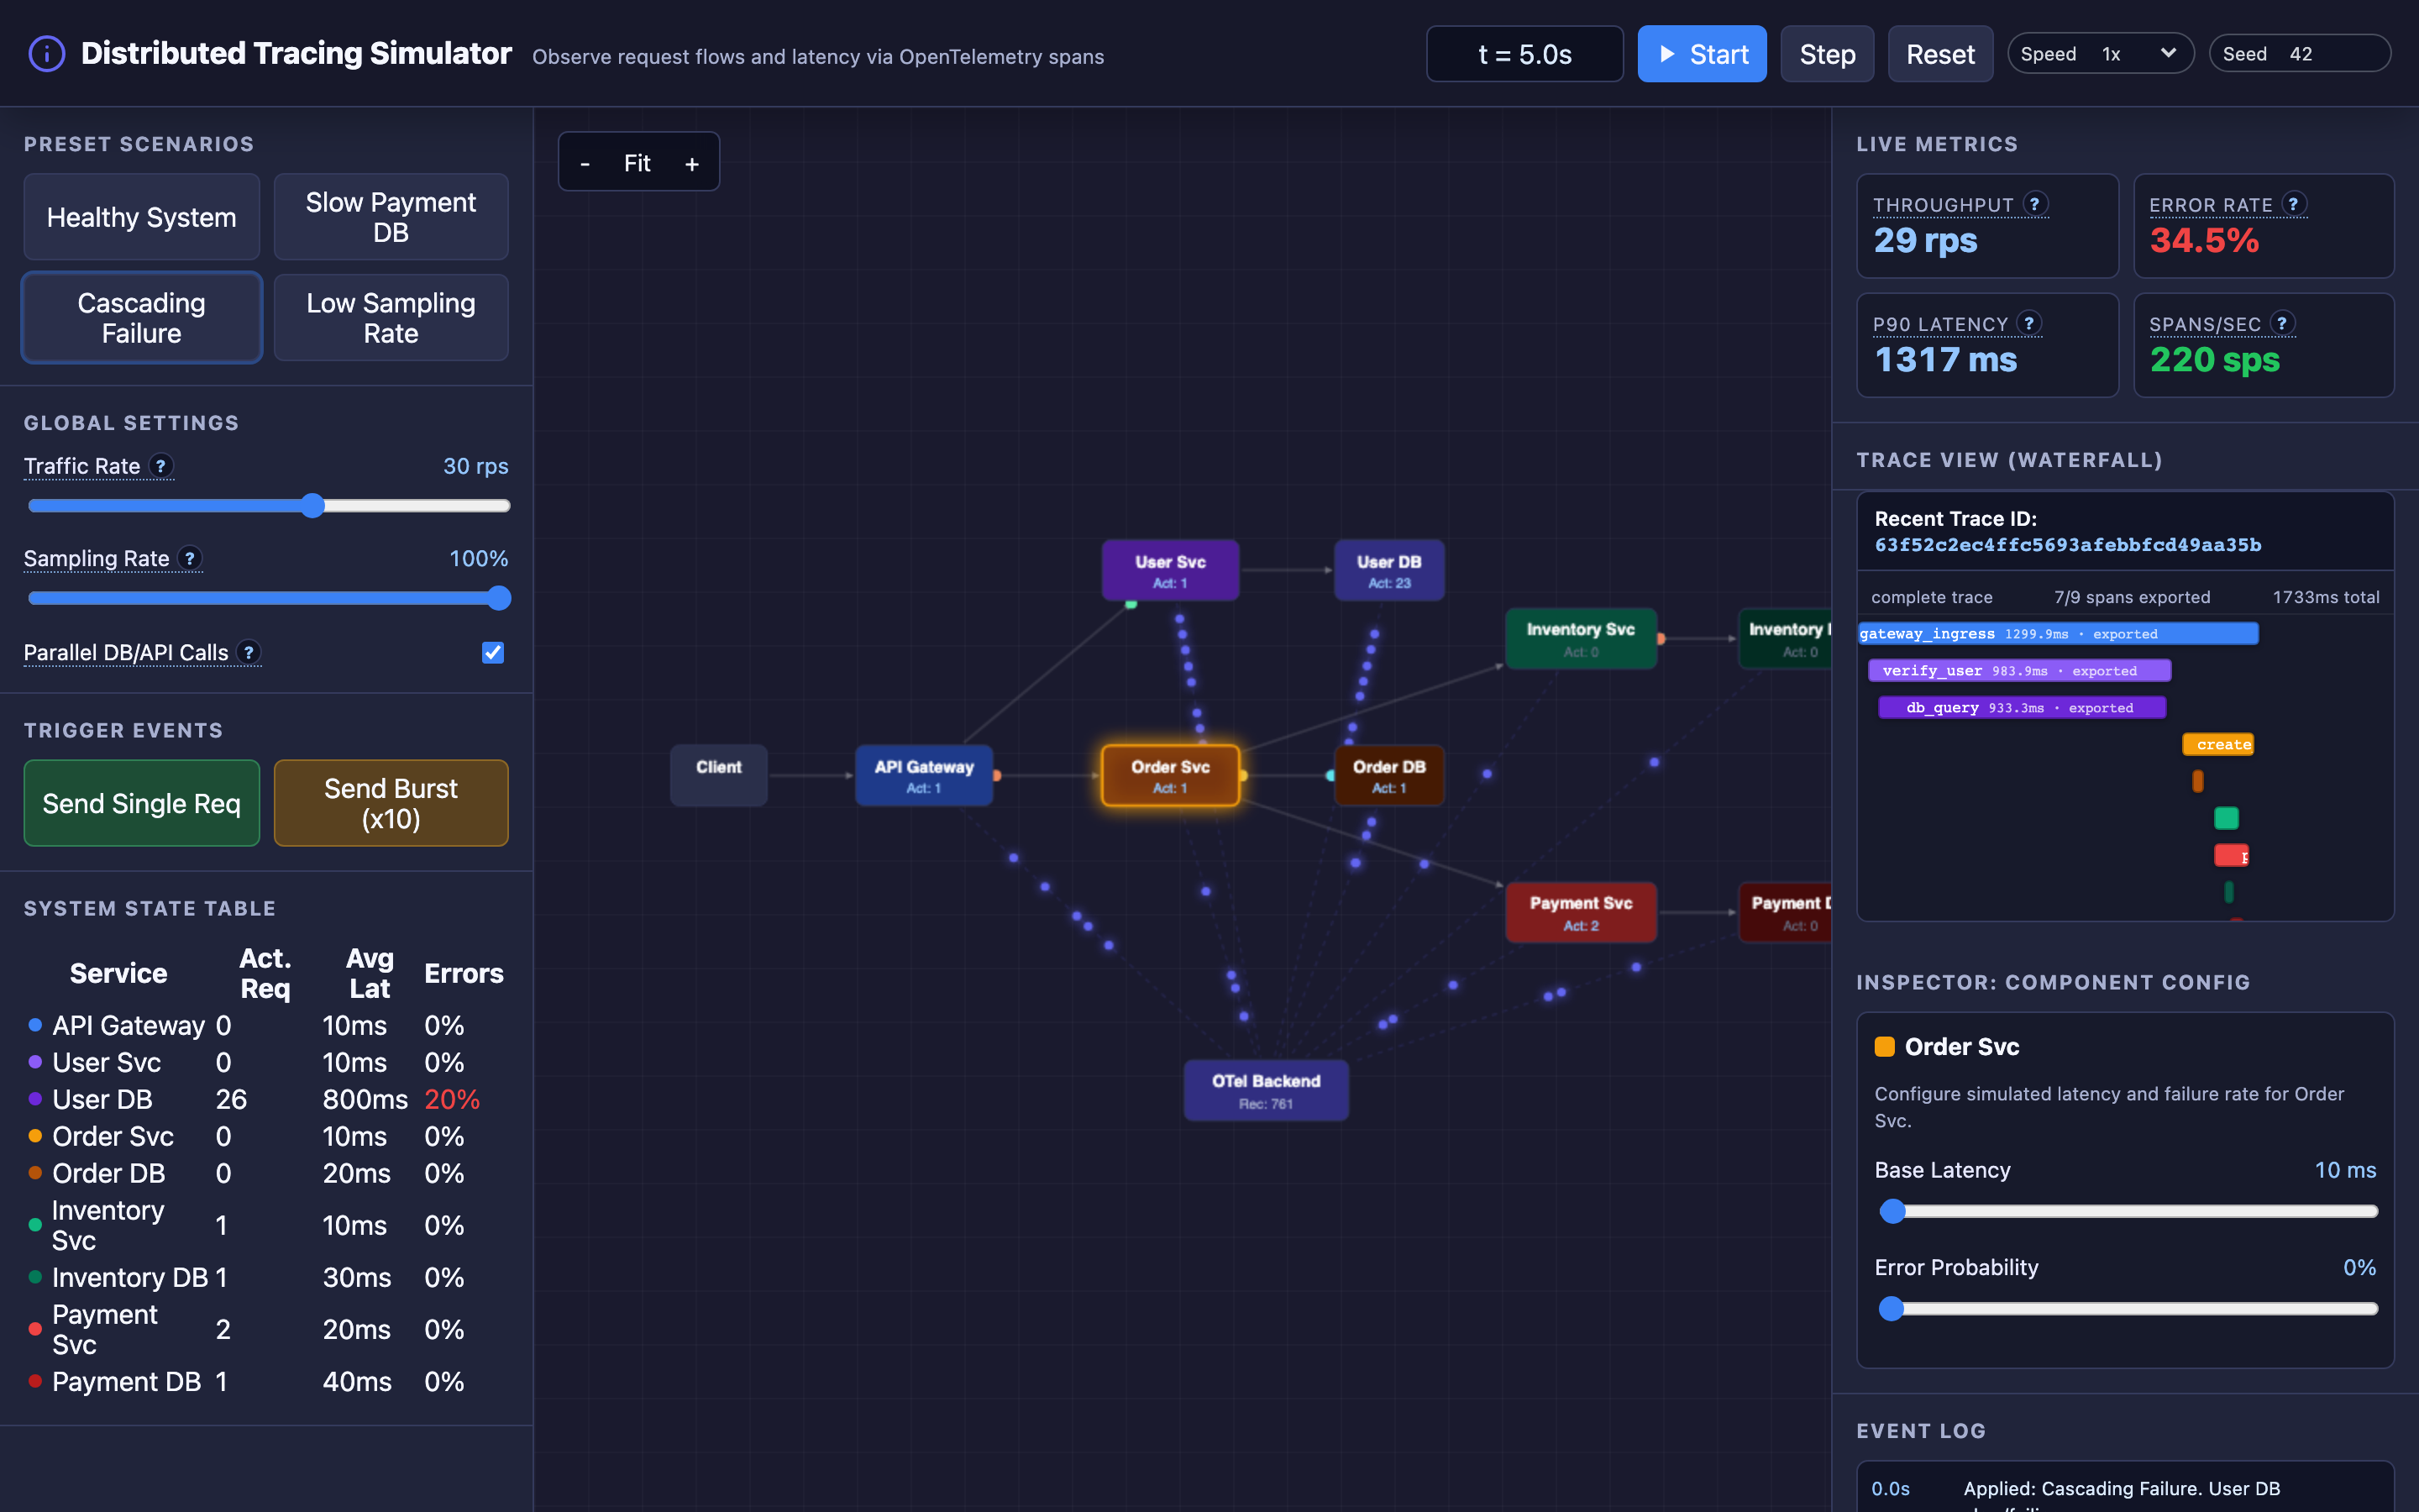Click the Traffic Rate help icon
Viewport: 2419px width, 1512px height.
tap(160, 466)
